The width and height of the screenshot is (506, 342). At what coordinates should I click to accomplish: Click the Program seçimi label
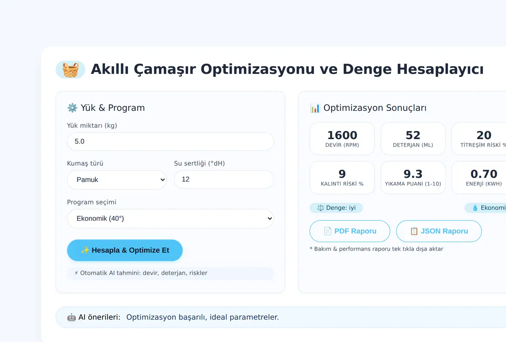pyautogui.click(x=92, y=202)
